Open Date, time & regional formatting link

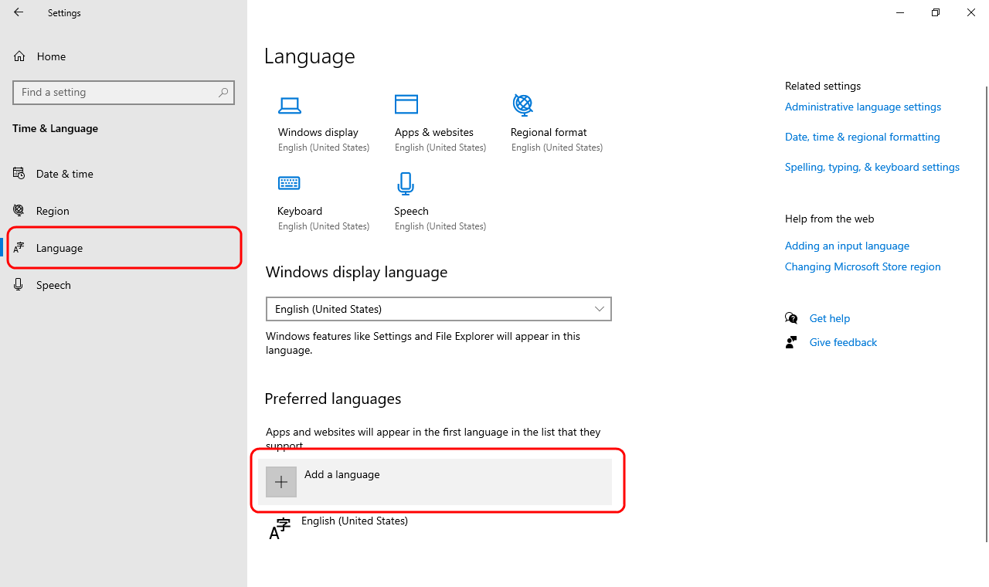[x=862, y=137]
